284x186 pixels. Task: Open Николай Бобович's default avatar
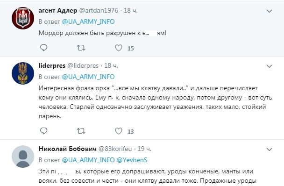(23, 157)
